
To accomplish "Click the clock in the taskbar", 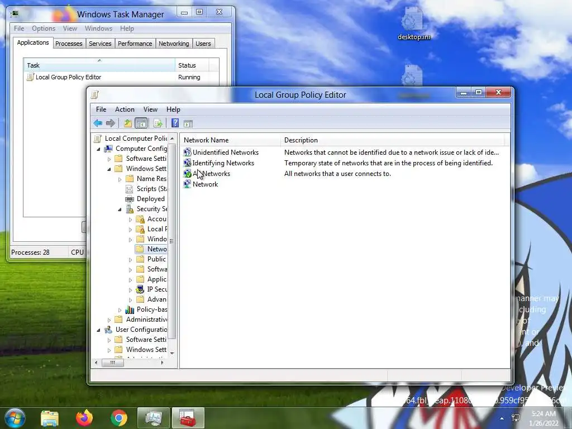I will [544, 418].
